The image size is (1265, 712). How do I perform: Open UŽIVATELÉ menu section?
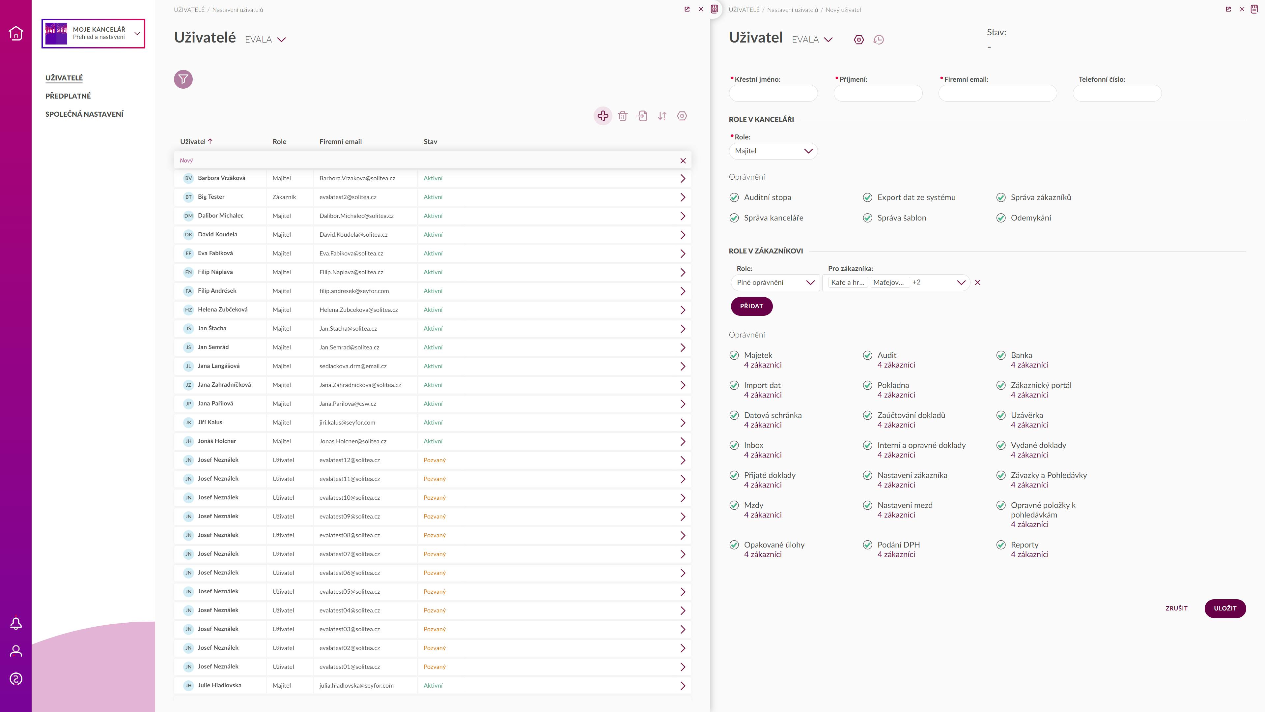pos(64,78)
